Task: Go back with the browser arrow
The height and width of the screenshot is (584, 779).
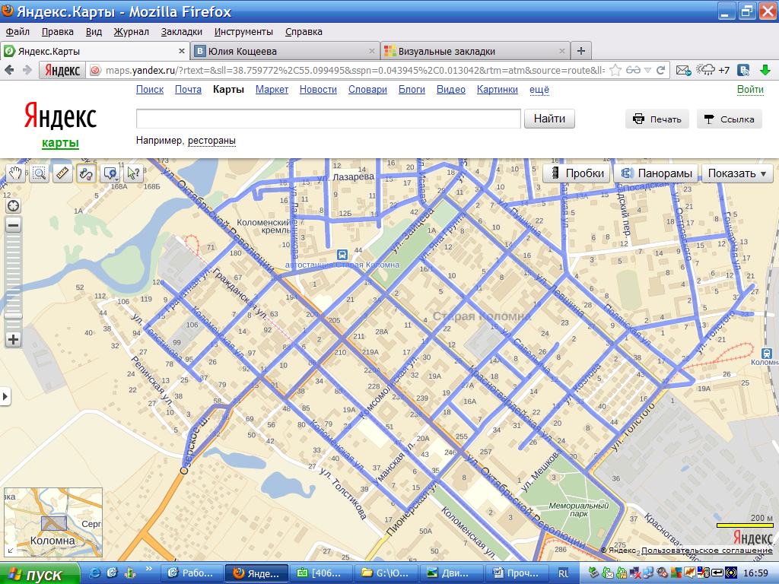Action: [9, 70]
